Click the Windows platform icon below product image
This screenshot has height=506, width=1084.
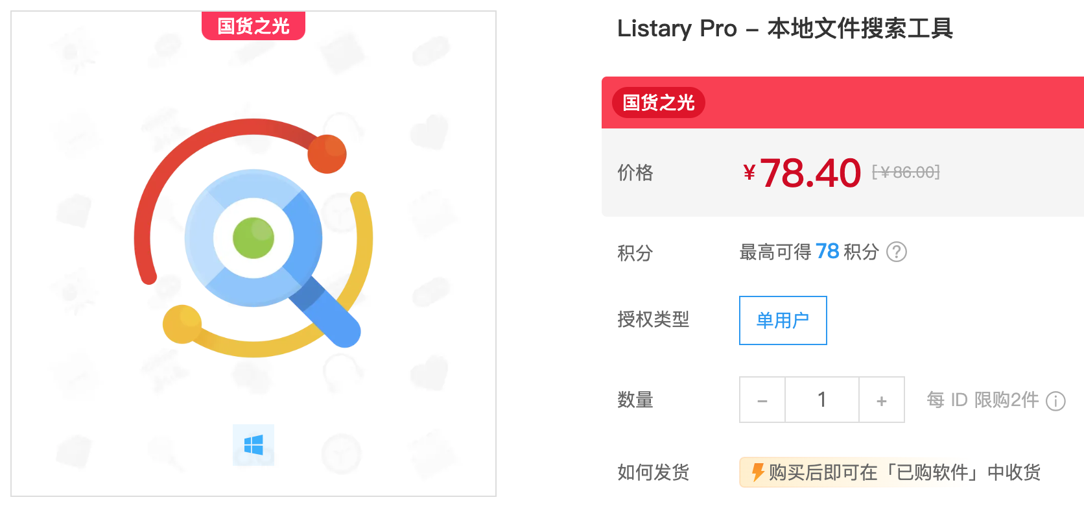point(253,445)
